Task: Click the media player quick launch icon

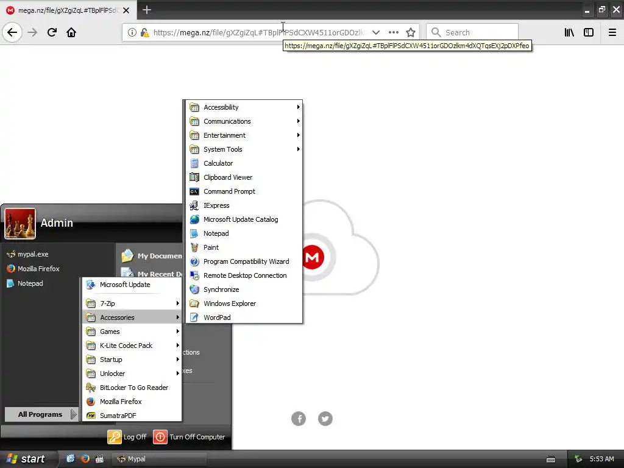Action: [99, 459]
